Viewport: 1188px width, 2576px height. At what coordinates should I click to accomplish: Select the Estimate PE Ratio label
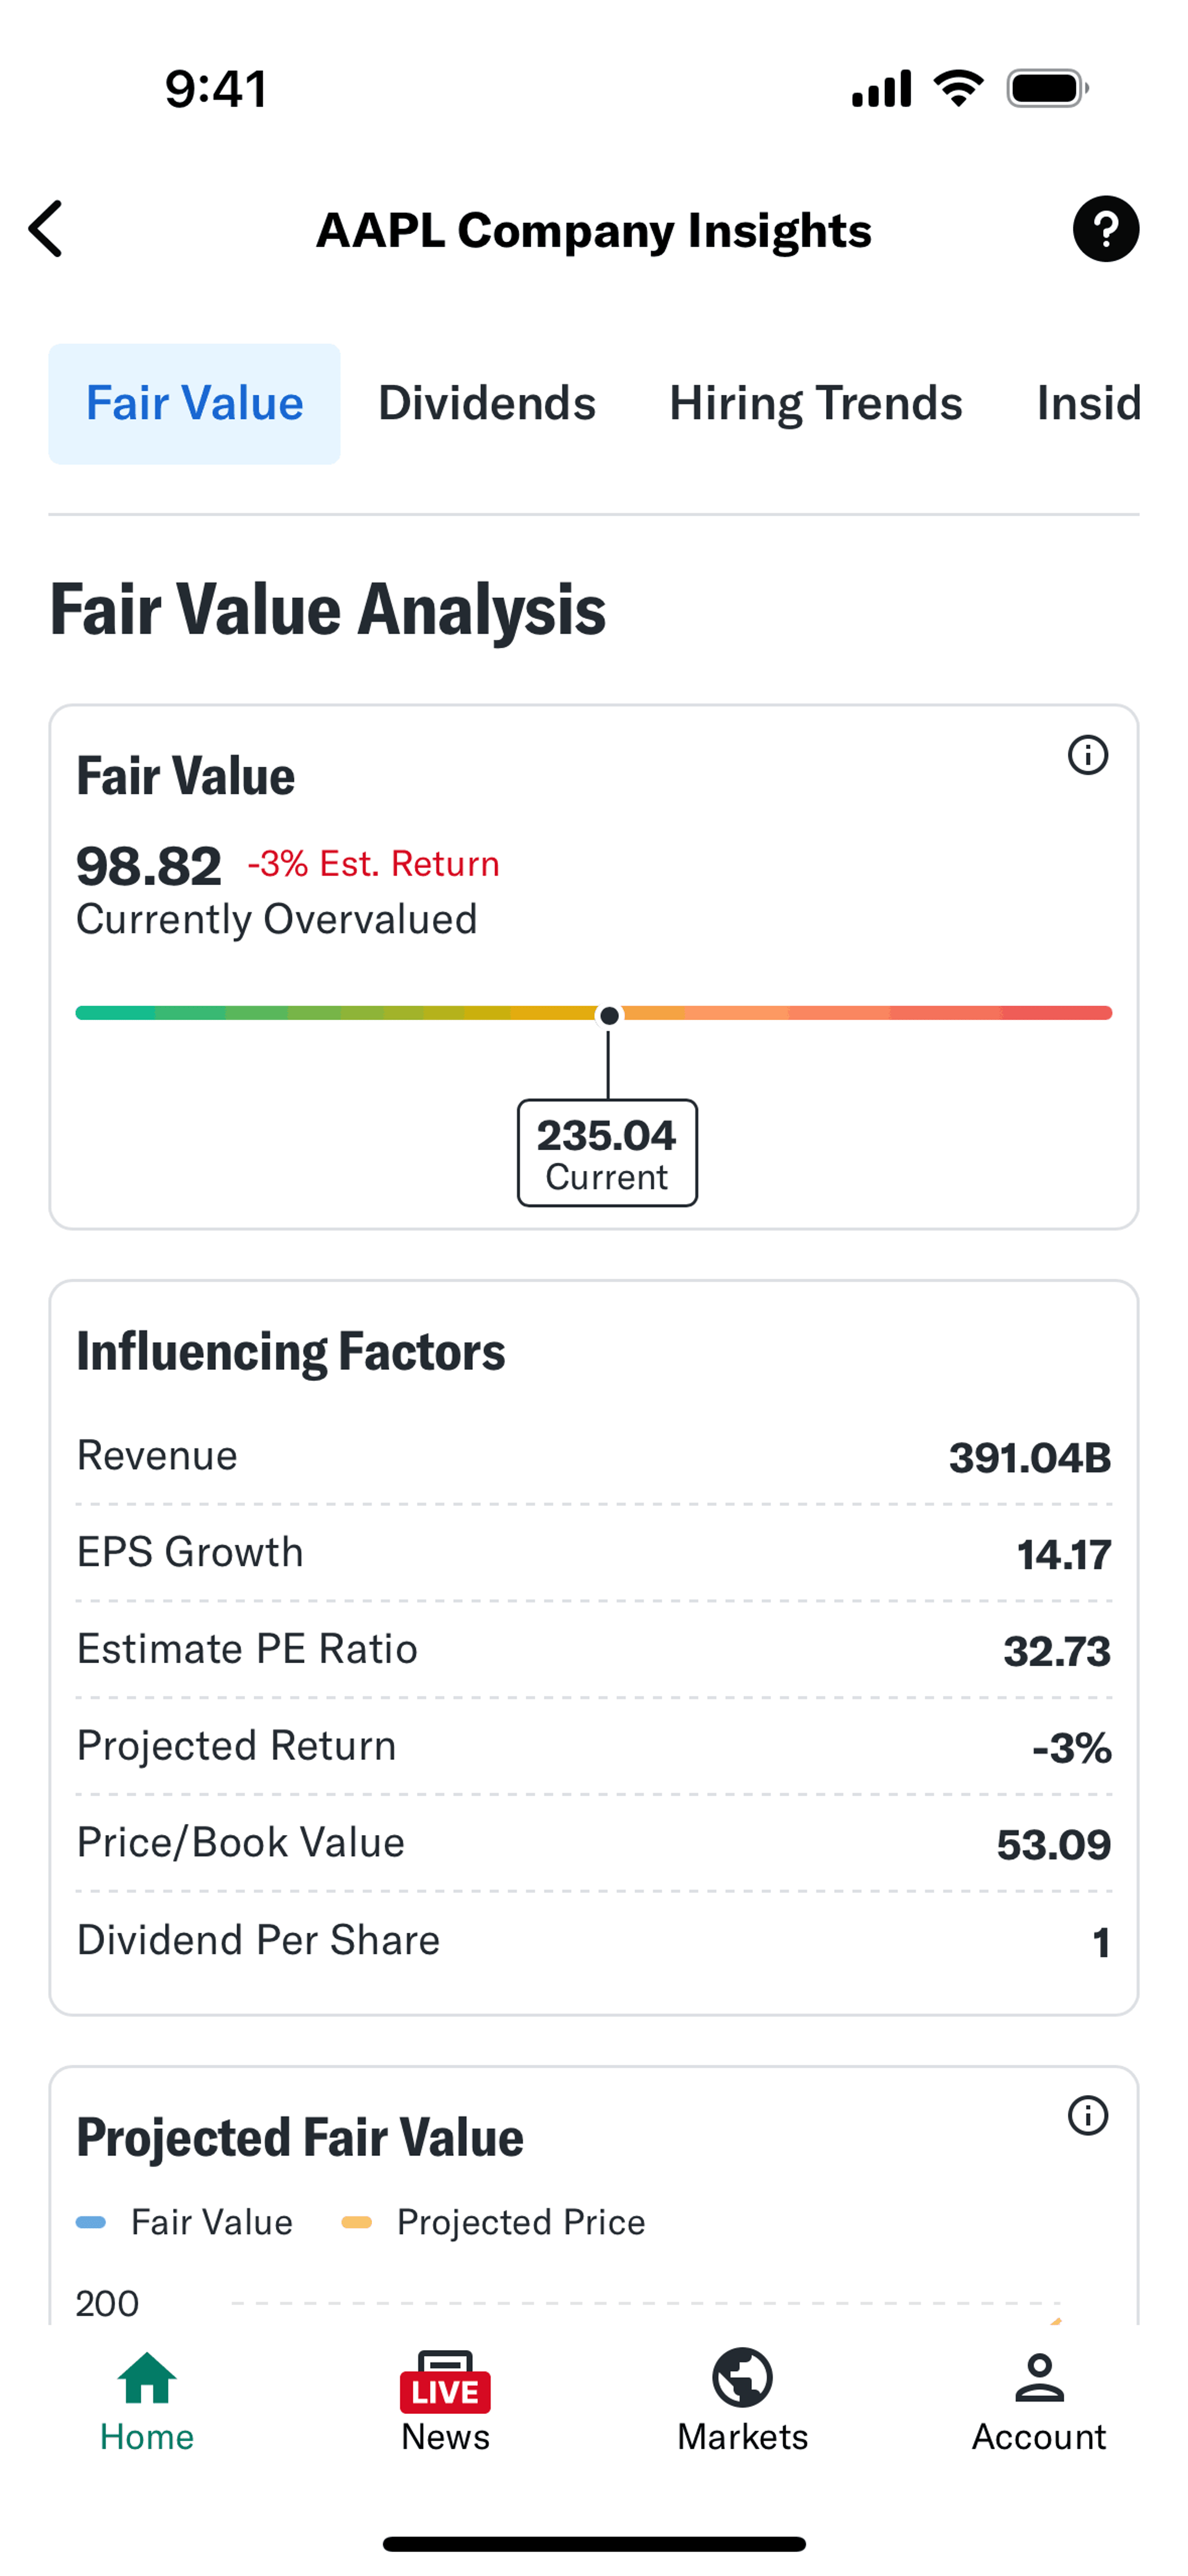pyautogui.click(x=247, y=1649)
